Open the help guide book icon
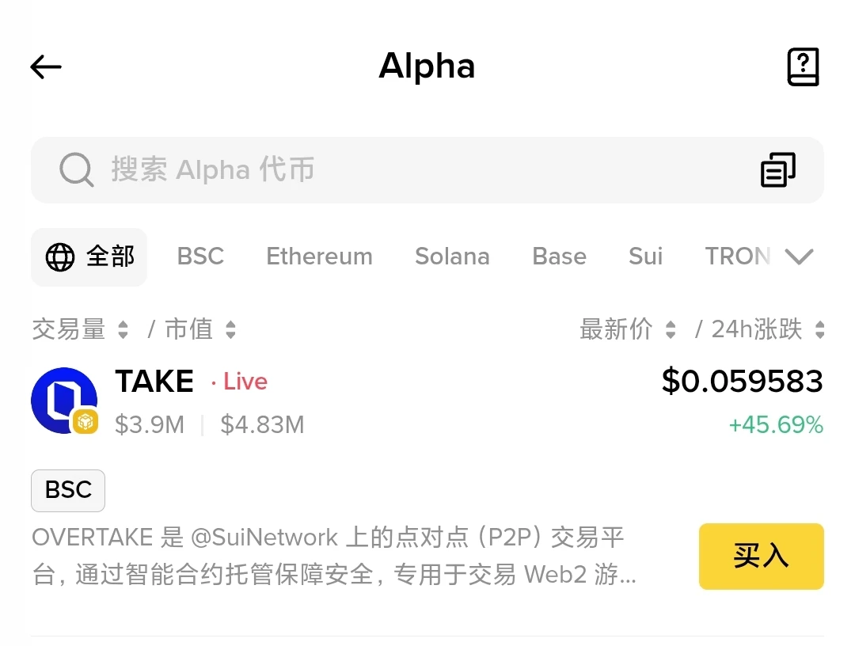This screenshot has height=646, width=855. 803,66
